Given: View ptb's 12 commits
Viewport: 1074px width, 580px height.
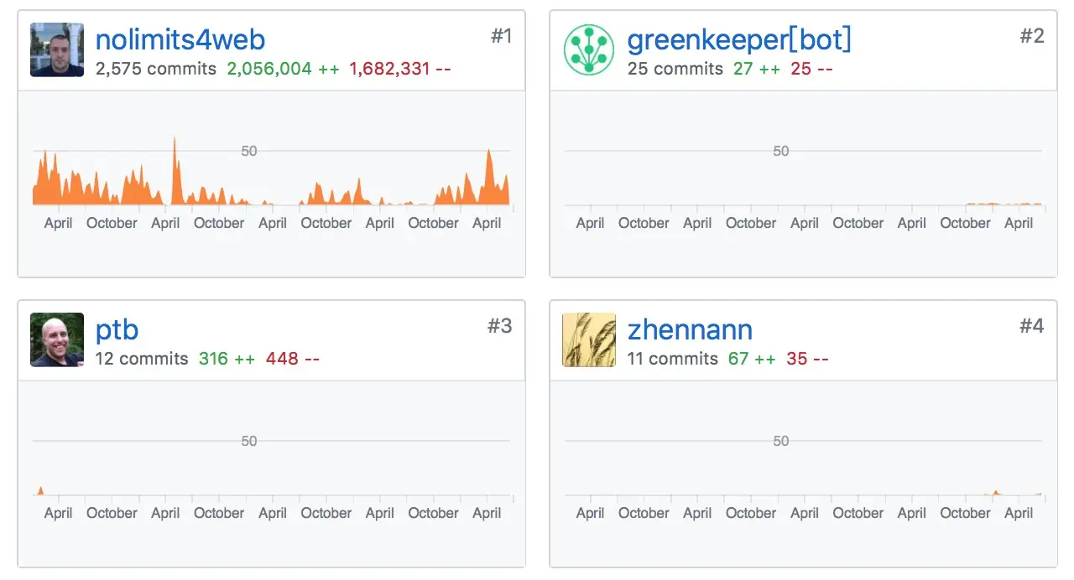Looking at the screenshot, I should coord(142,359).
